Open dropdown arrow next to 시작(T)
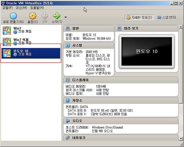The image size is (184, 147). pos(66,17)
